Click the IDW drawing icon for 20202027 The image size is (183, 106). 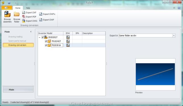[x=68, y=37]
